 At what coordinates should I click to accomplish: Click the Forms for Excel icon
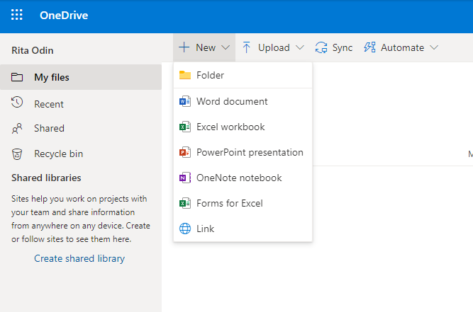click(185, 203)
